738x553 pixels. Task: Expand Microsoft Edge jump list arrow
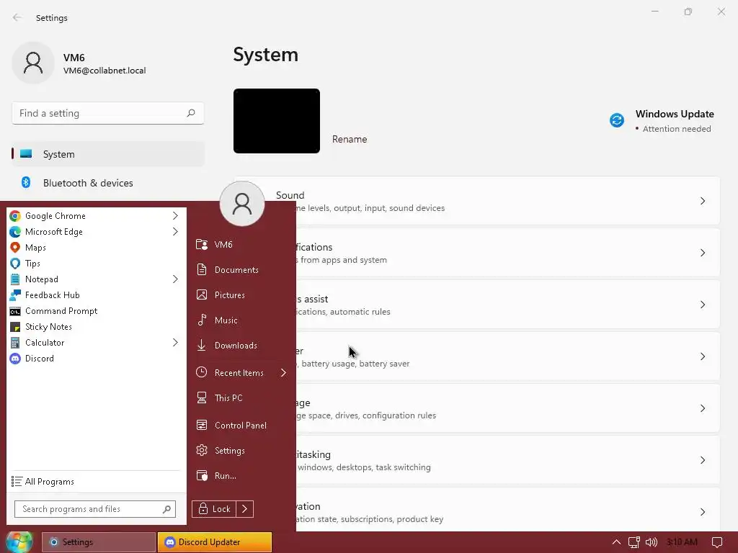(x=175, y=231)
